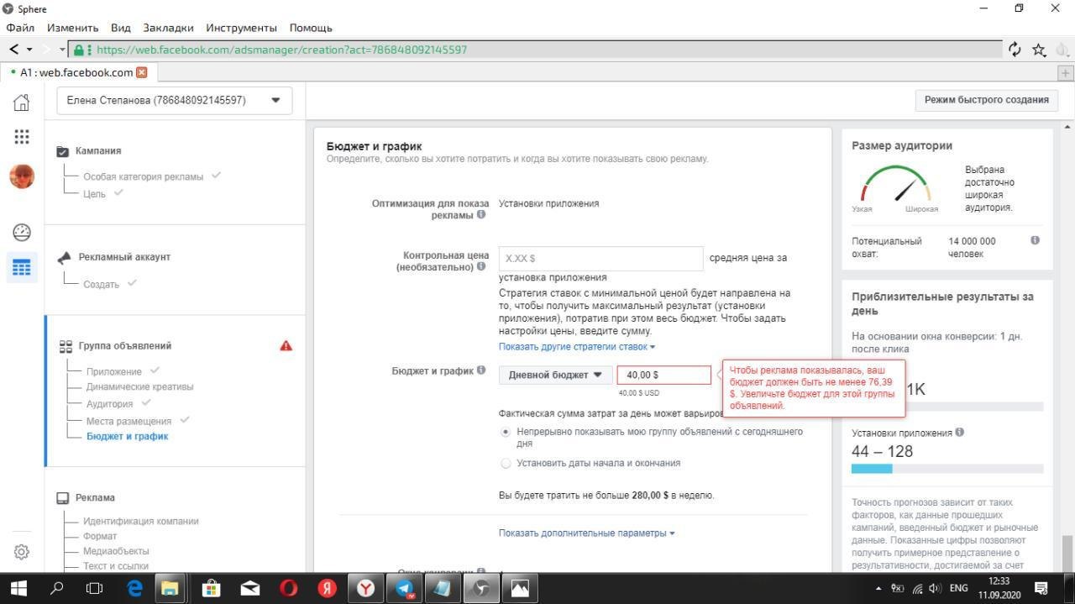Select the Ads Manager table icon
The width and height of the screenshot is (1075, 604).
point(22,268)
